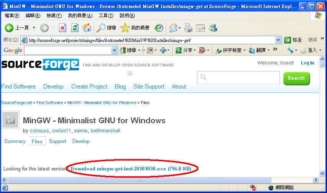Click the SourceForge.net breadcrumb link
327x193 pixels.
(x=16, y=103)
